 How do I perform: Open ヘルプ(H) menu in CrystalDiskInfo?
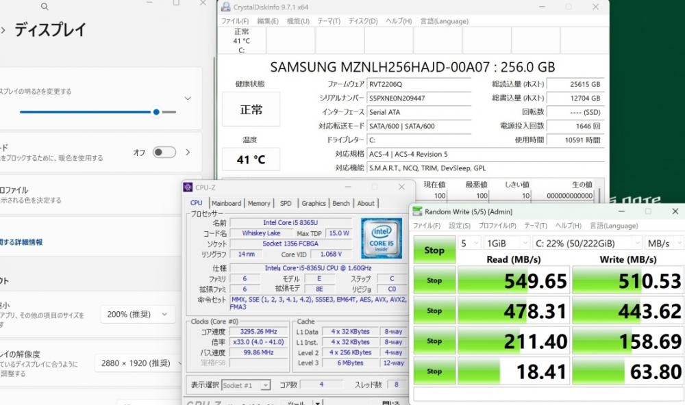[399, 21]
